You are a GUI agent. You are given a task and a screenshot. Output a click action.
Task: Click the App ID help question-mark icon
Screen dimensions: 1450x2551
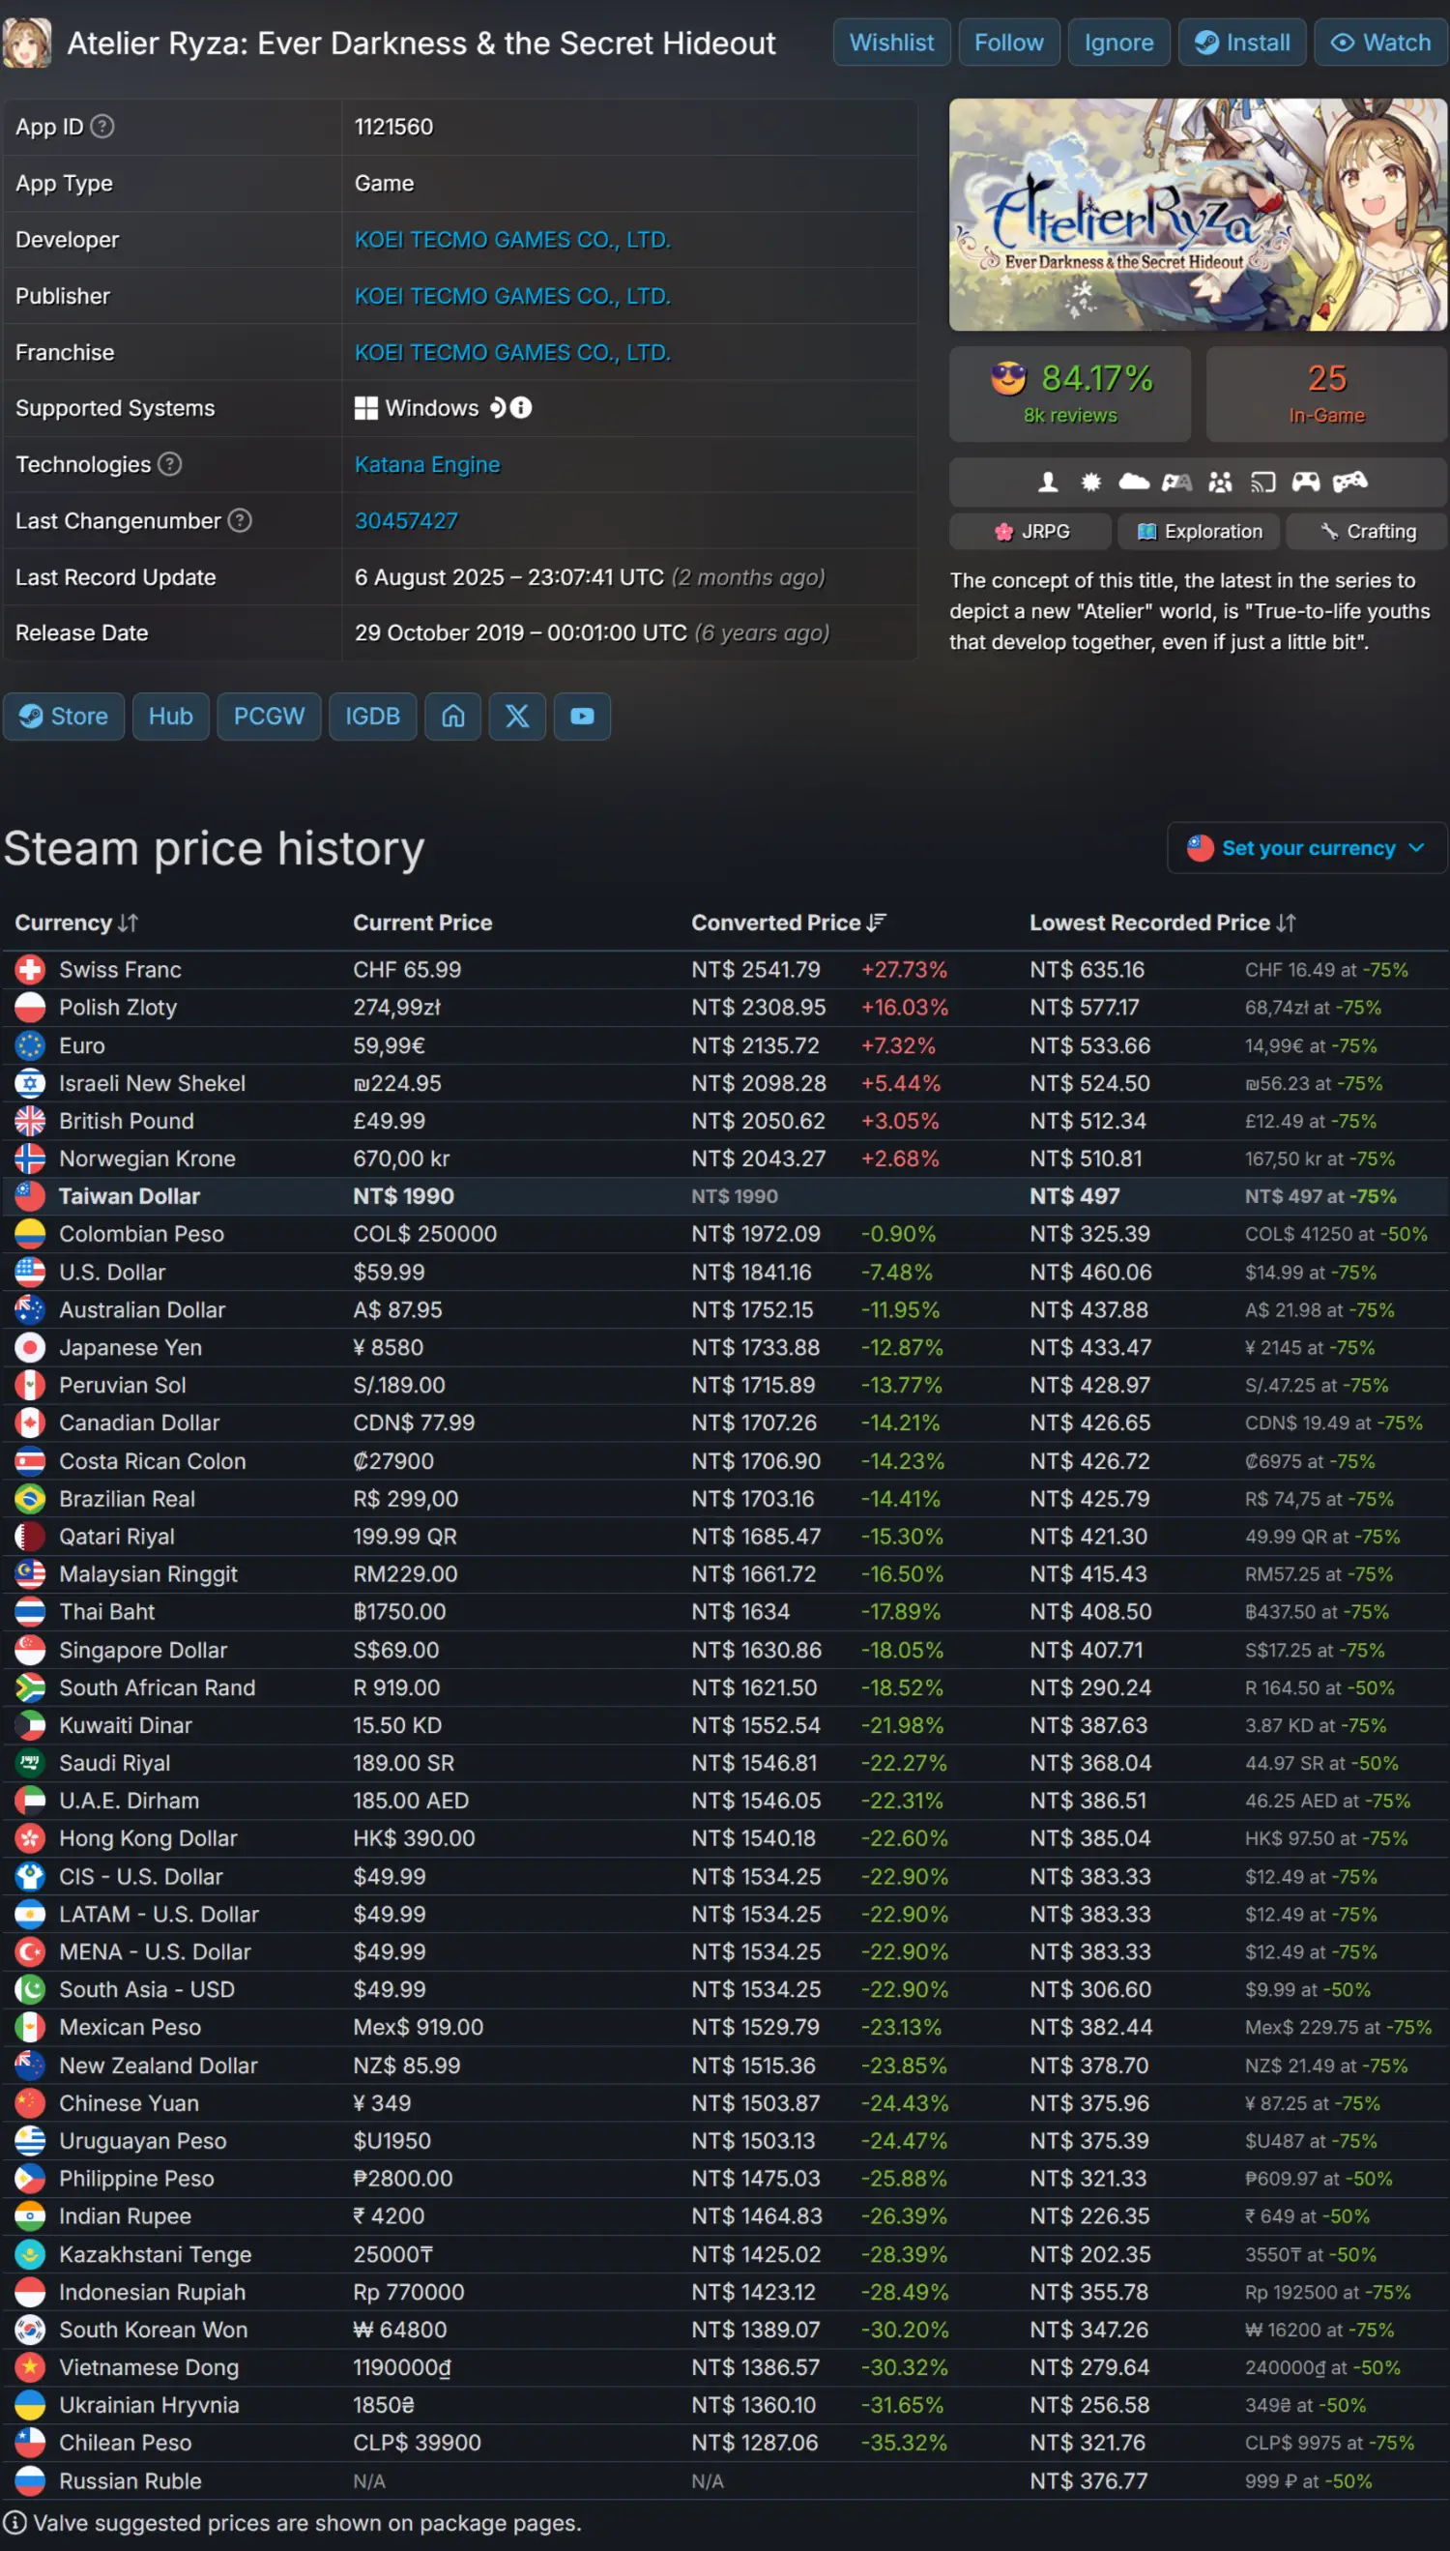pyautogui.click(x=102, y=127)
